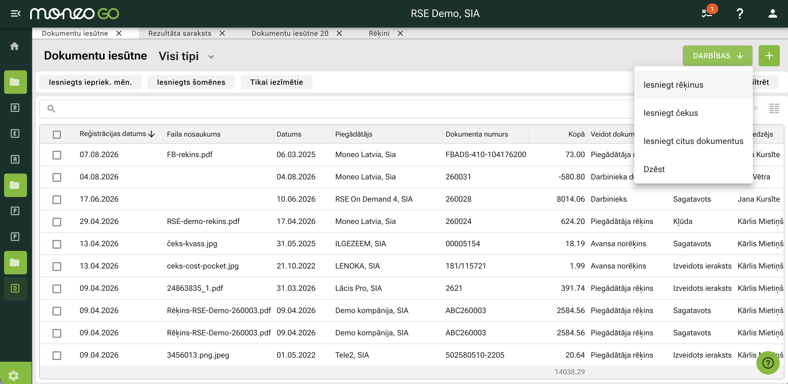The height and width of the screenshot is (384, 788).
Task: Apply the Tikai iezīmētie filter
Action: [x=277, y=82]
